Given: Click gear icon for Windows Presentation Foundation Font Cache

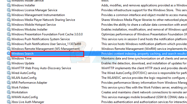Looking at the screenshot, I should (x=9, y=34).
